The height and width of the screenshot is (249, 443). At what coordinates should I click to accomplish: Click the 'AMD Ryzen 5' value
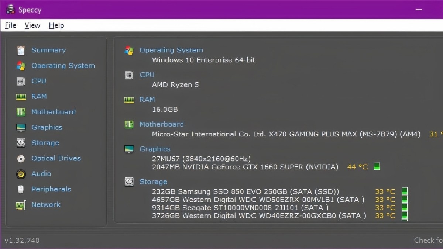[175, 85]
